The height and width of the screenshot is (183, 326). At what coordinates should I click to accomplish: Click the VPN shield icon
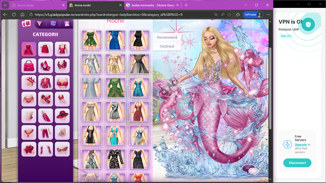coord(308,24)
